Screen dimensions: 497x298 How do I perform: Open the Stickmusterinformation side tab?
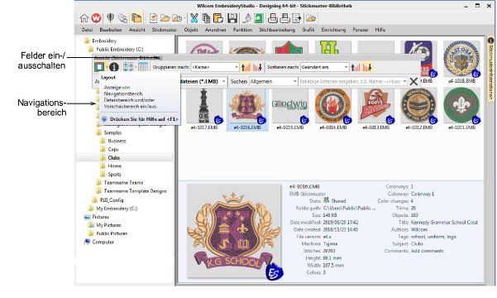click(x=490, y=69)
